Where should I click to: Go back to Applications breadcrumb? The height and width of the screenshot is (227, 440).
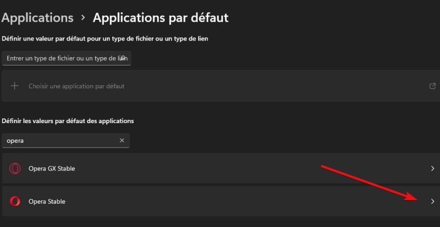pyautogui.click(x=37, y=18)
